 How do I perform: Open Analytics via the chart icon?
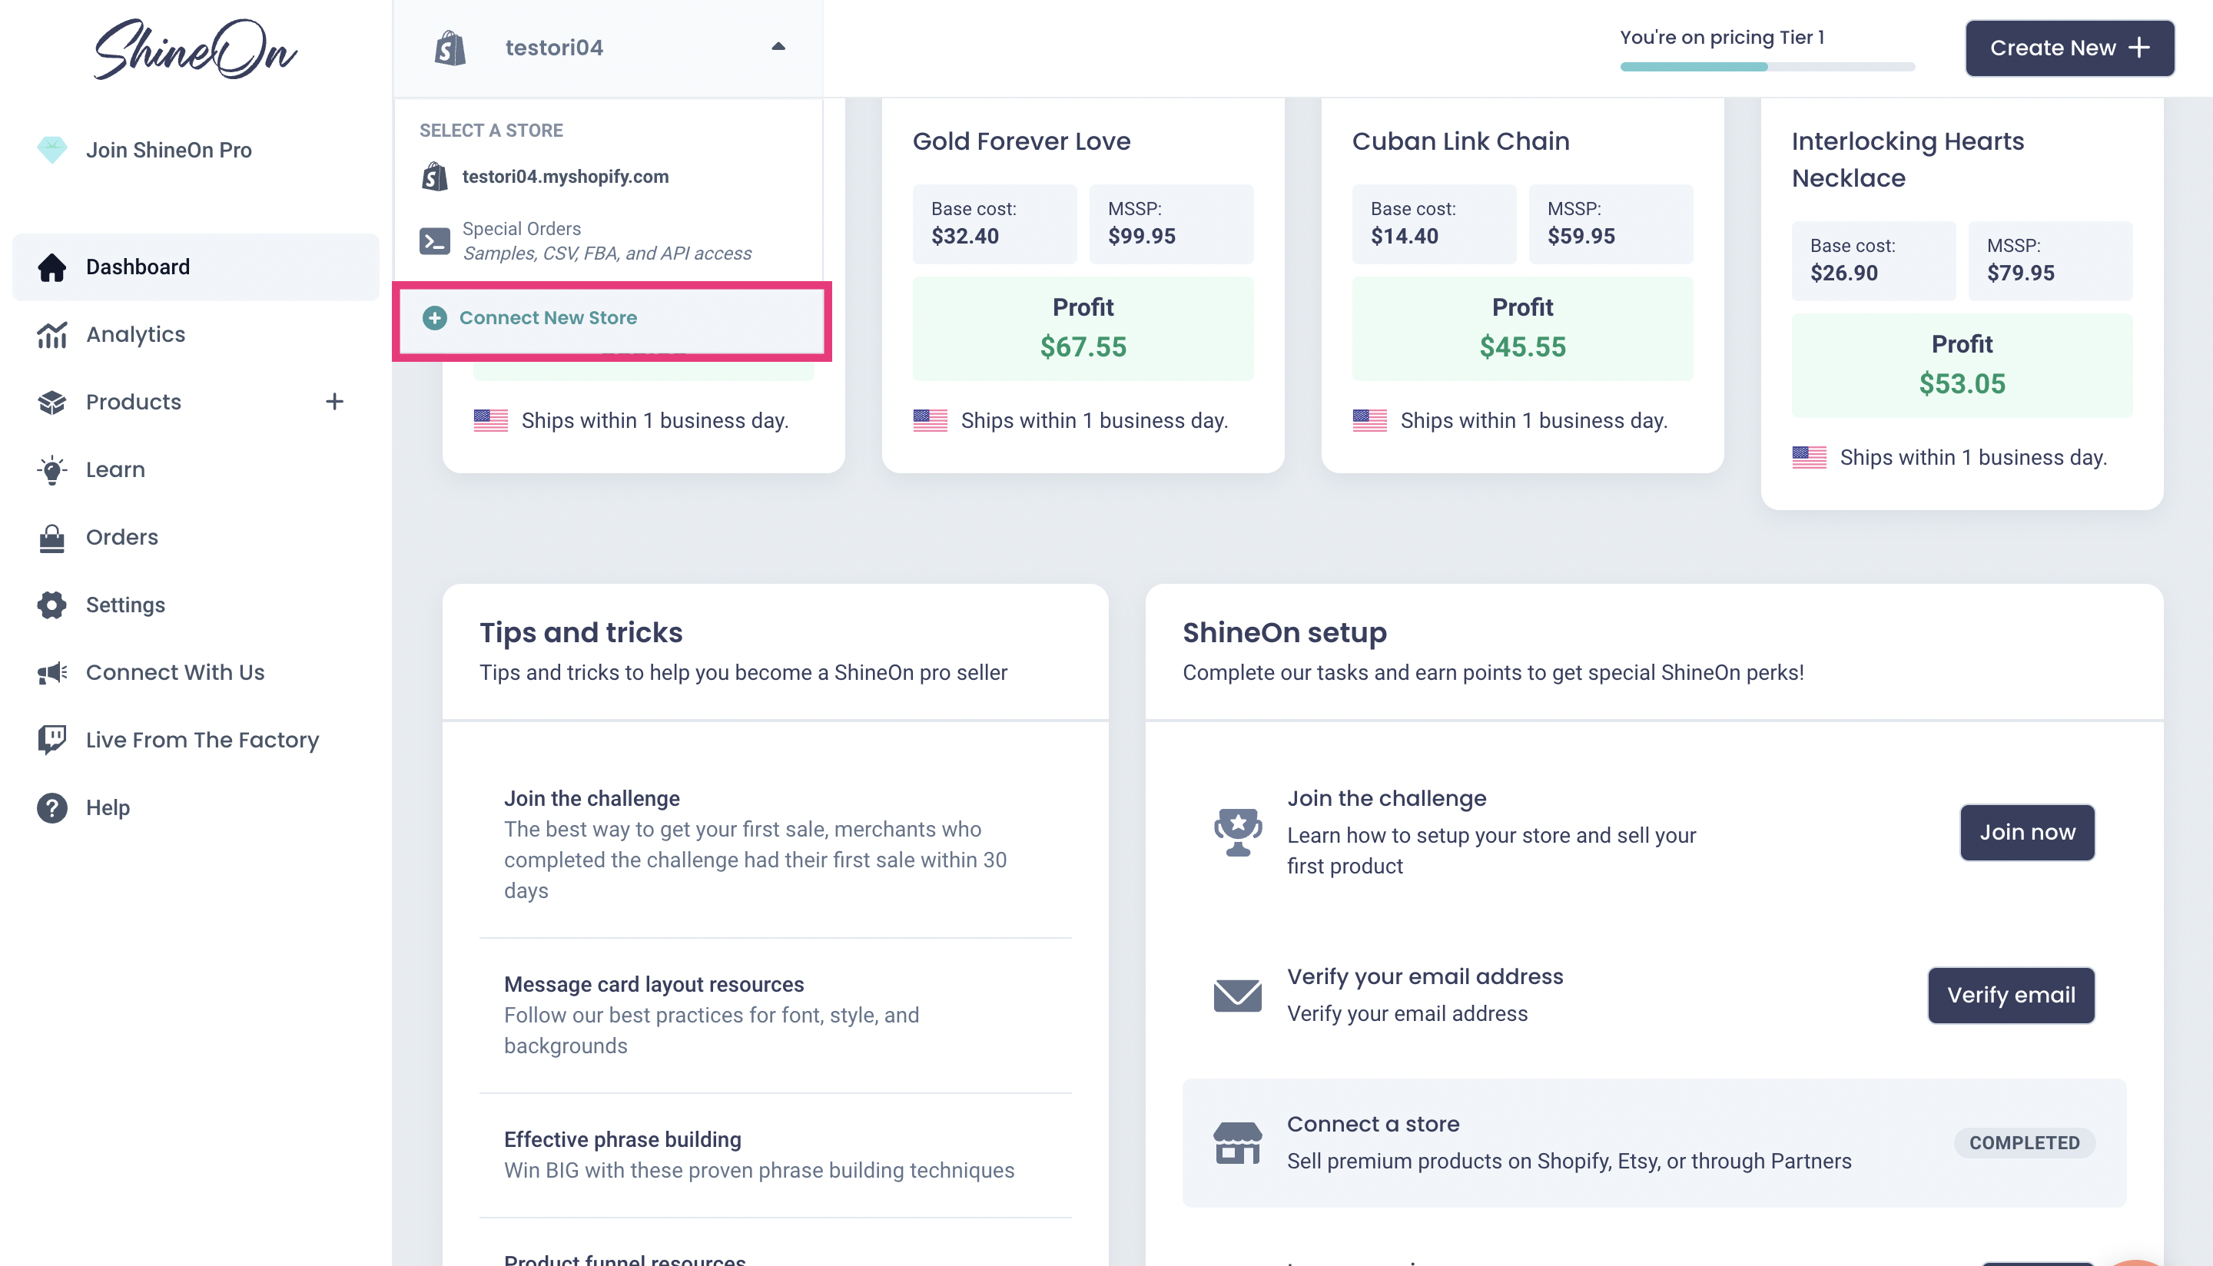tap(52, 335)
